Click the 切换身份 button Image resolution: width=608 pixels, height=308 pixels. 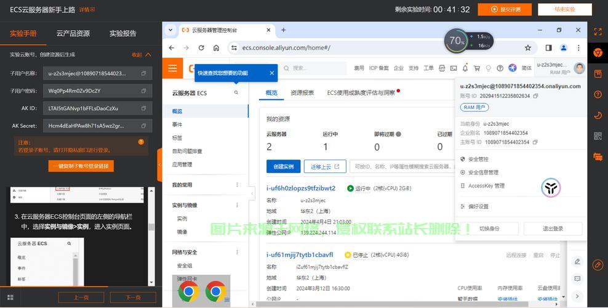point(489,229)
